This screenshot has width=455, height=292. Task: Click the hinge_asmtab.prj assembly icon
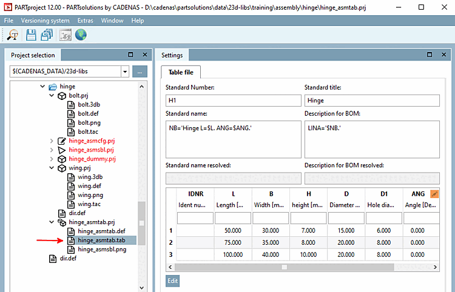click(61, 222)
